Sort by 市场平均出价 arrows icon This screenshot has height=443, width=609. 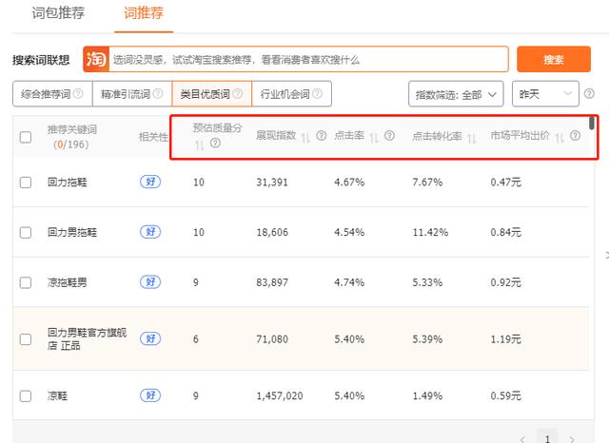pos(560,137)
